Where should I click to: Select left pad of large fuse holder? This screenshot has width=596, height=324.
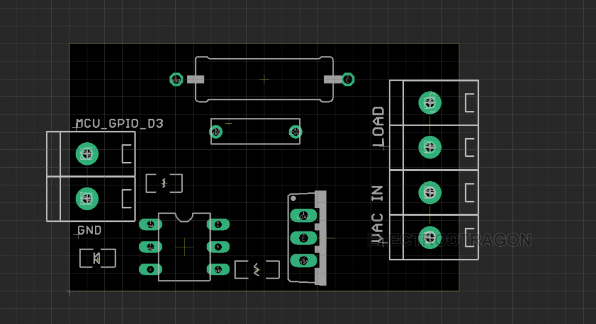[176, 79]
